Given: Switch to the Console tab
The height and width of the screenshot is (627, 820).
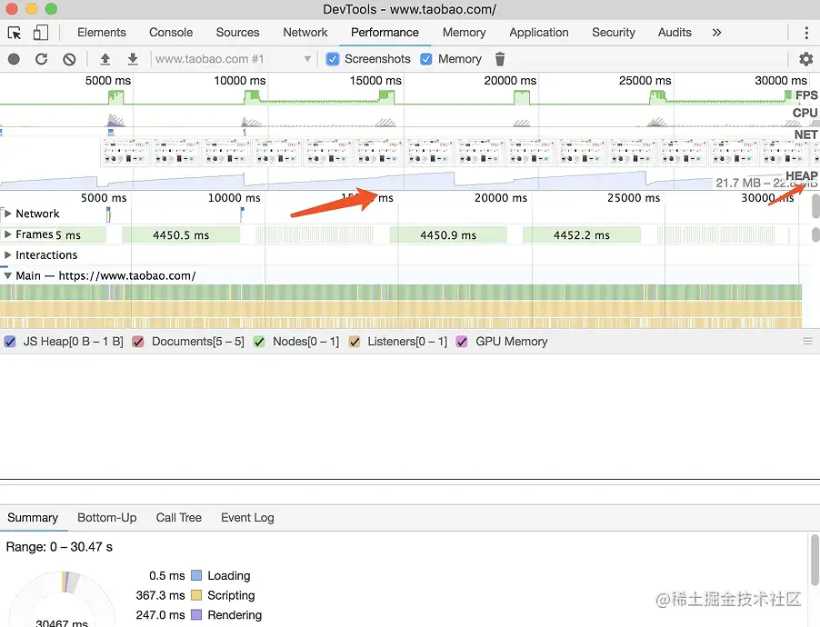Looking at the screenshot, I should tap(171, 33).
